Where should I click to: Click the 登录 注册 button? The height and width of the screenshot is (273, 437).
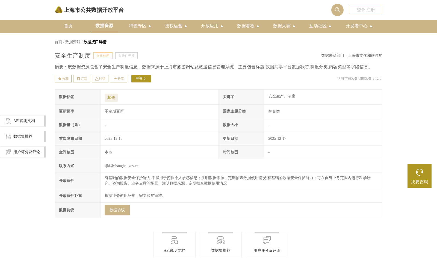click(x=366, y=10)
